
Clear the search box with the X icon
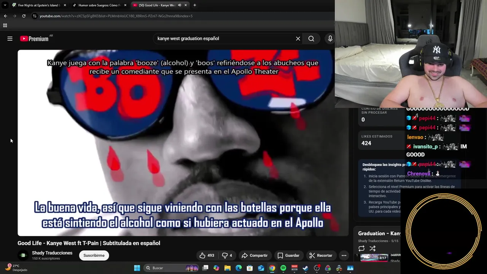pos(298,38)
